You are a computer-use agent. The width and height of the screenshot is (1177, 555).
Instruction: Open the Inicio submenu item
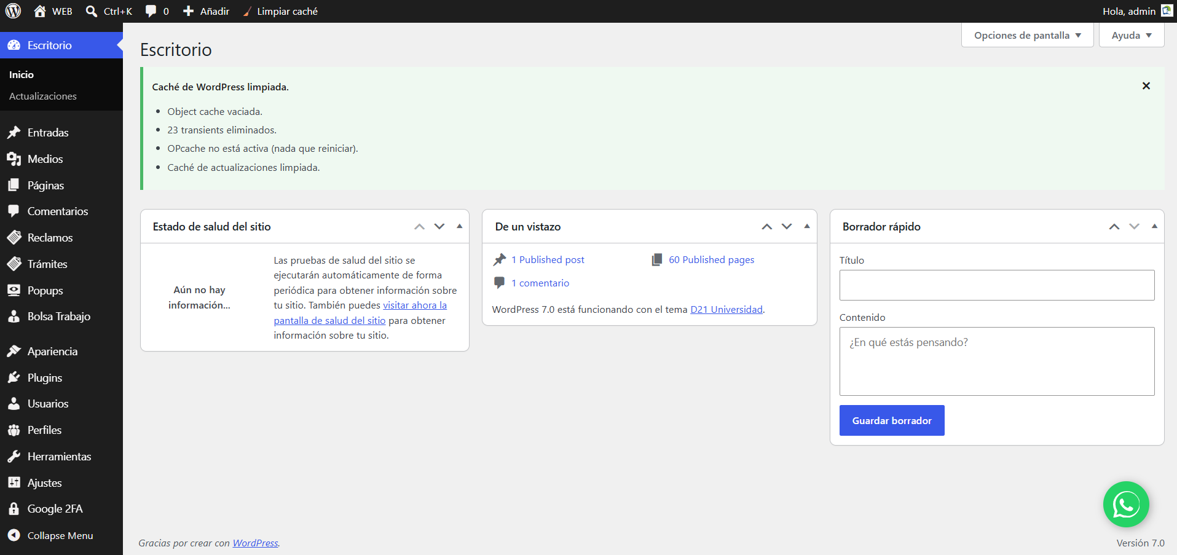point(22,74)
